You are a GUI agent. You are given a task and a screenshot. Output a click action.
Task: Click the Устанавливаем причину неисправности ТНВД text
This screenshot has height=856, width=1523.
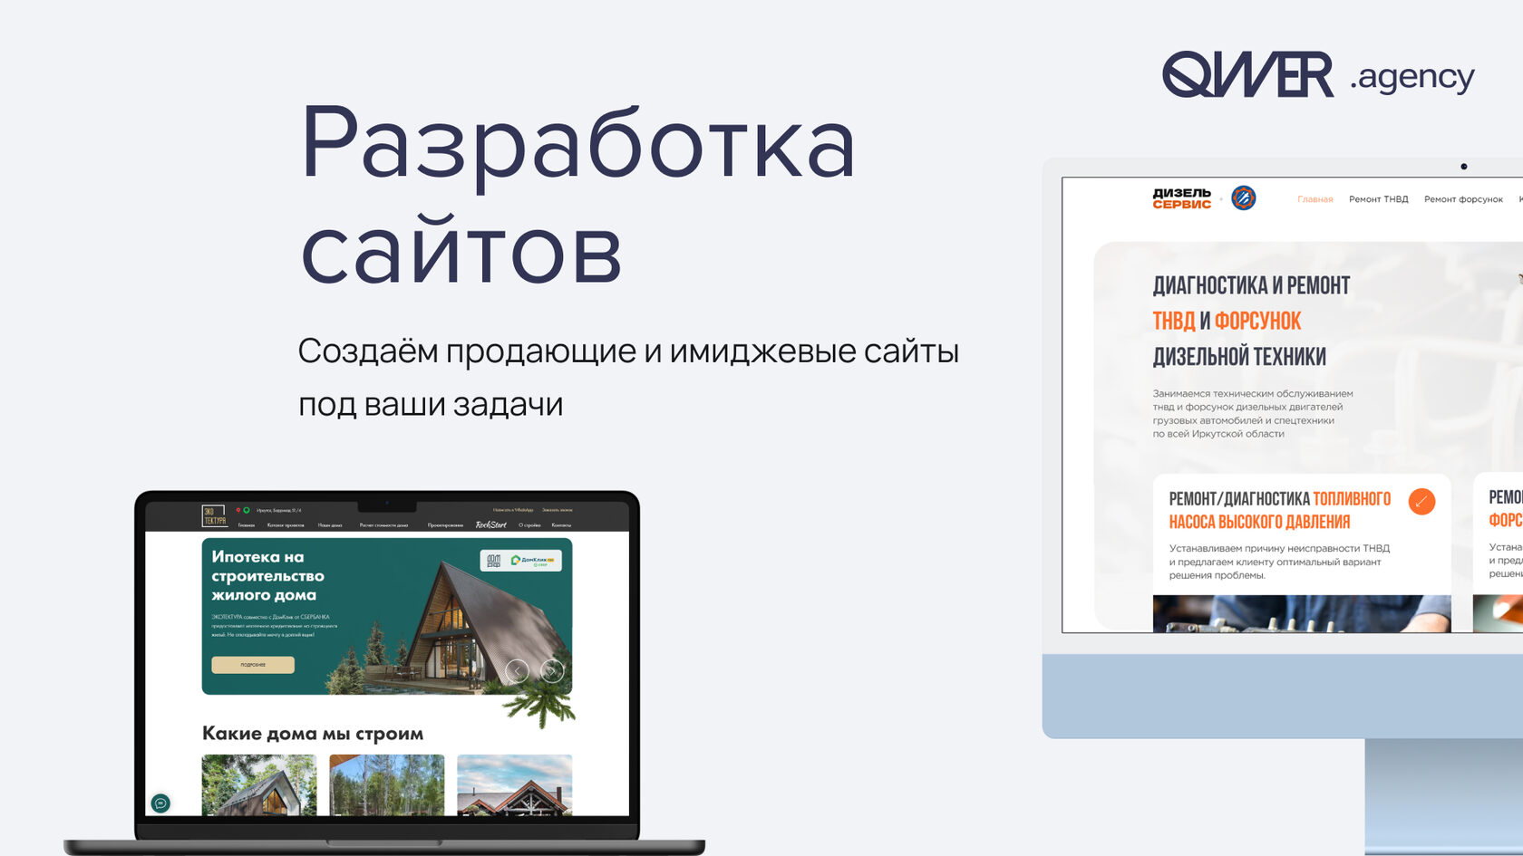pos(1279,562)
